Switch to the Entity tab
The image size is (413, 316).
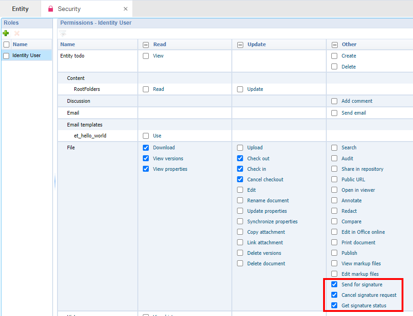[20, 9]
